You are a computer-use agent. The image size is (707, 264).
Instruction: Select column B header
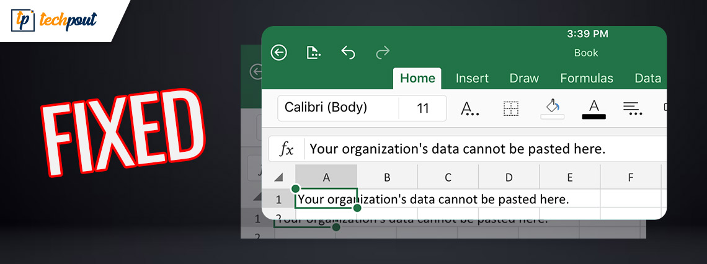[387, 177]
